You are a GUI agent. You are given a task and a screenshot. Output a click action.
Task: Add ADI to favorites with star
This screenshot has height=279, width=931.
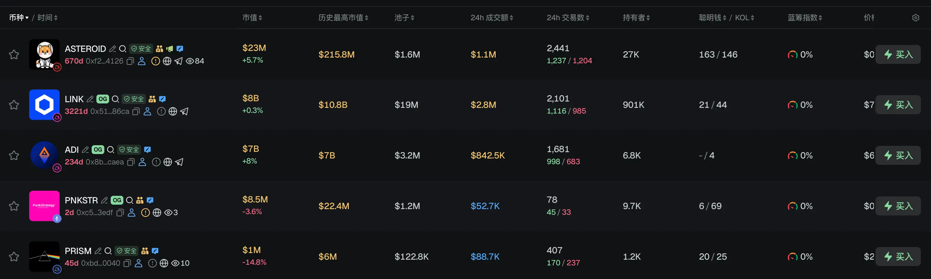coord(14,155)
